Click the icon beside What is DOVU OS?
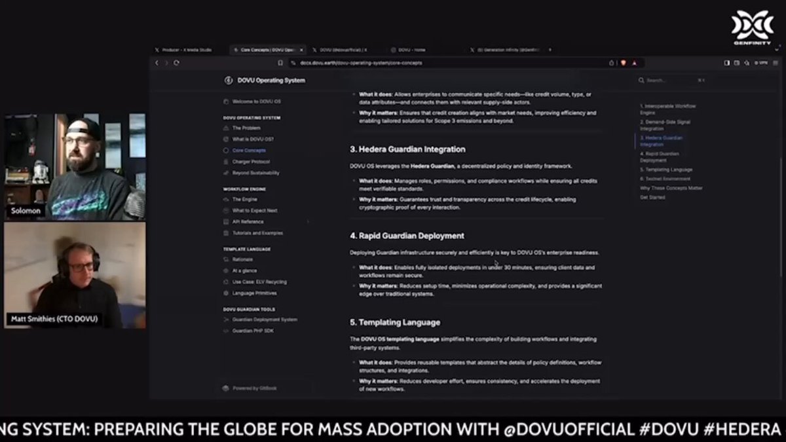 [x=226, y=139]
